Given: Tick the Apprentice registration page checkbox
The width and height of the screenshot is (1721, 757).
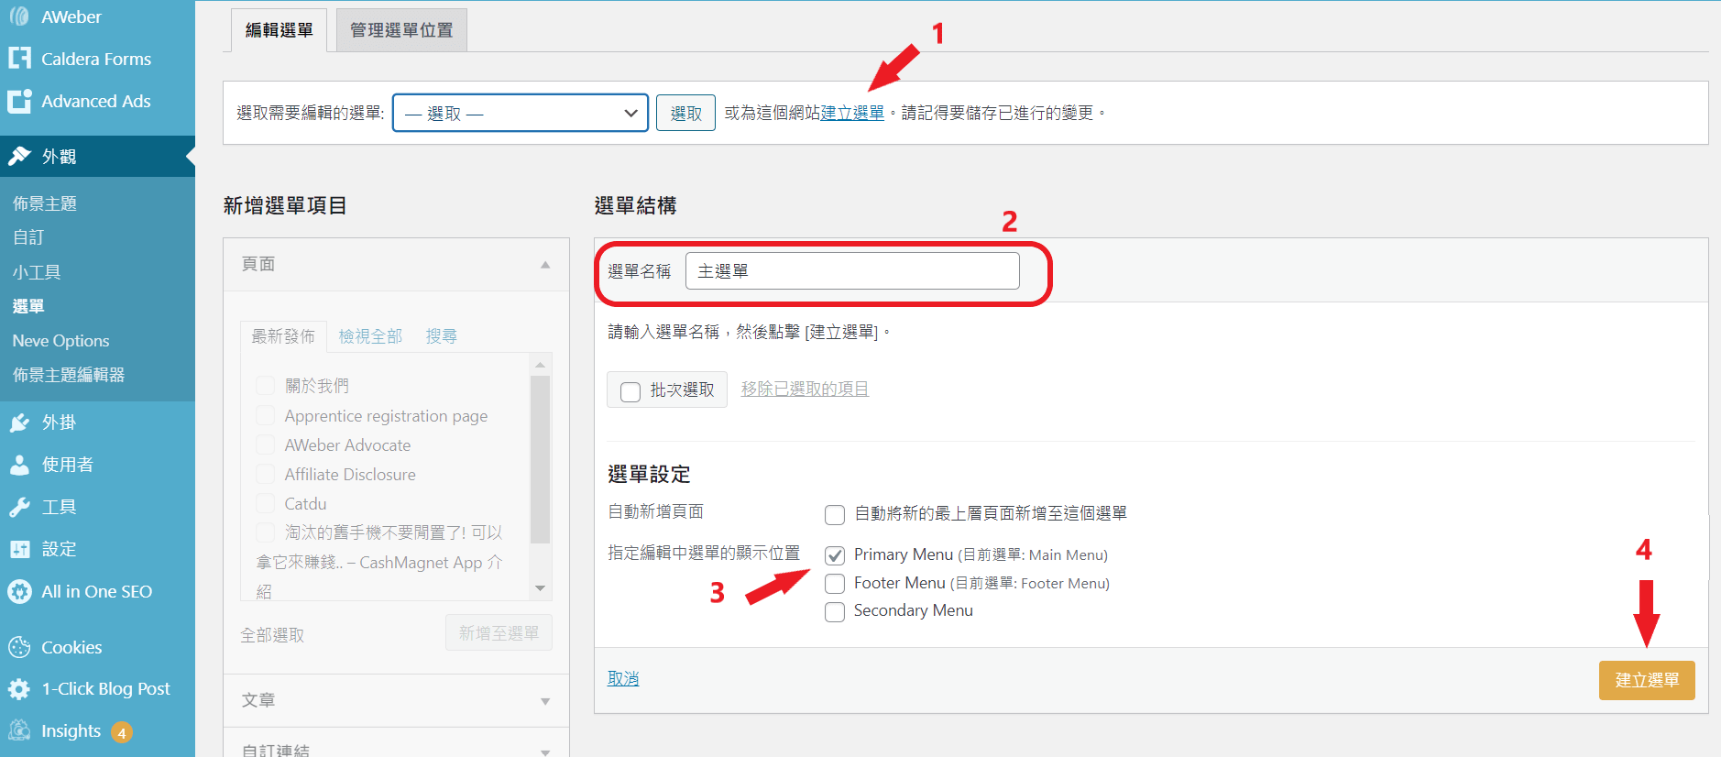Looking at the screenshot, I should (x=265, y=415).
